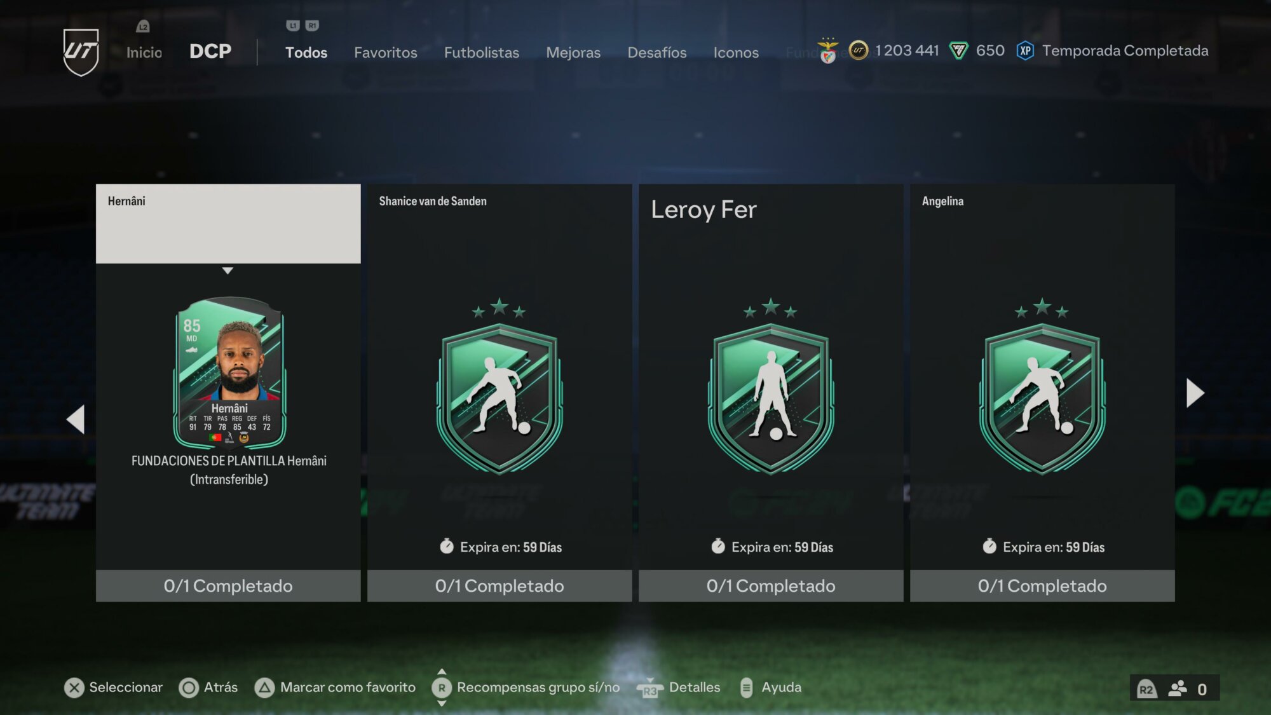Go to the Iconos tab
This screenshot has height=715, width=1271.
click(x=735, y=53)
